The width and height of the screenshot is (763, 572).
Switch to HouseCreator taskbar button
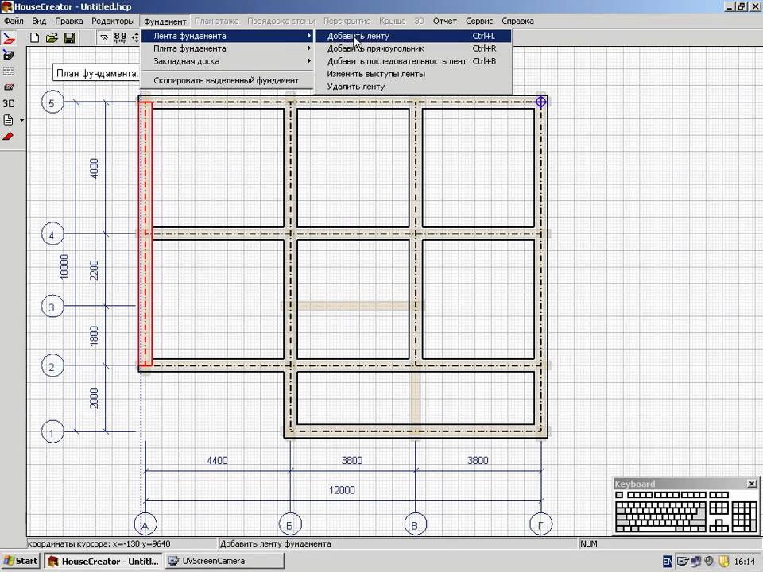pyautogui.click(x=103, y=561)
